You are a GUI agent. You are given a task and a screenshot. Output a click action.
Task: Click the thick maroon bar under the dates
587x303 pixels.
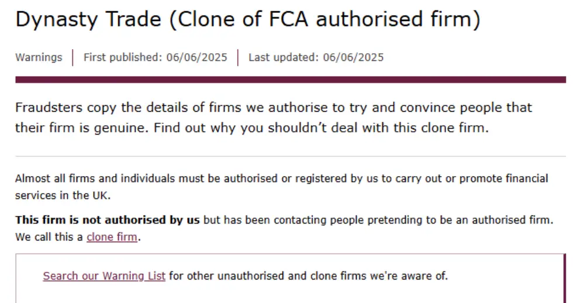[x=290, y=80]
